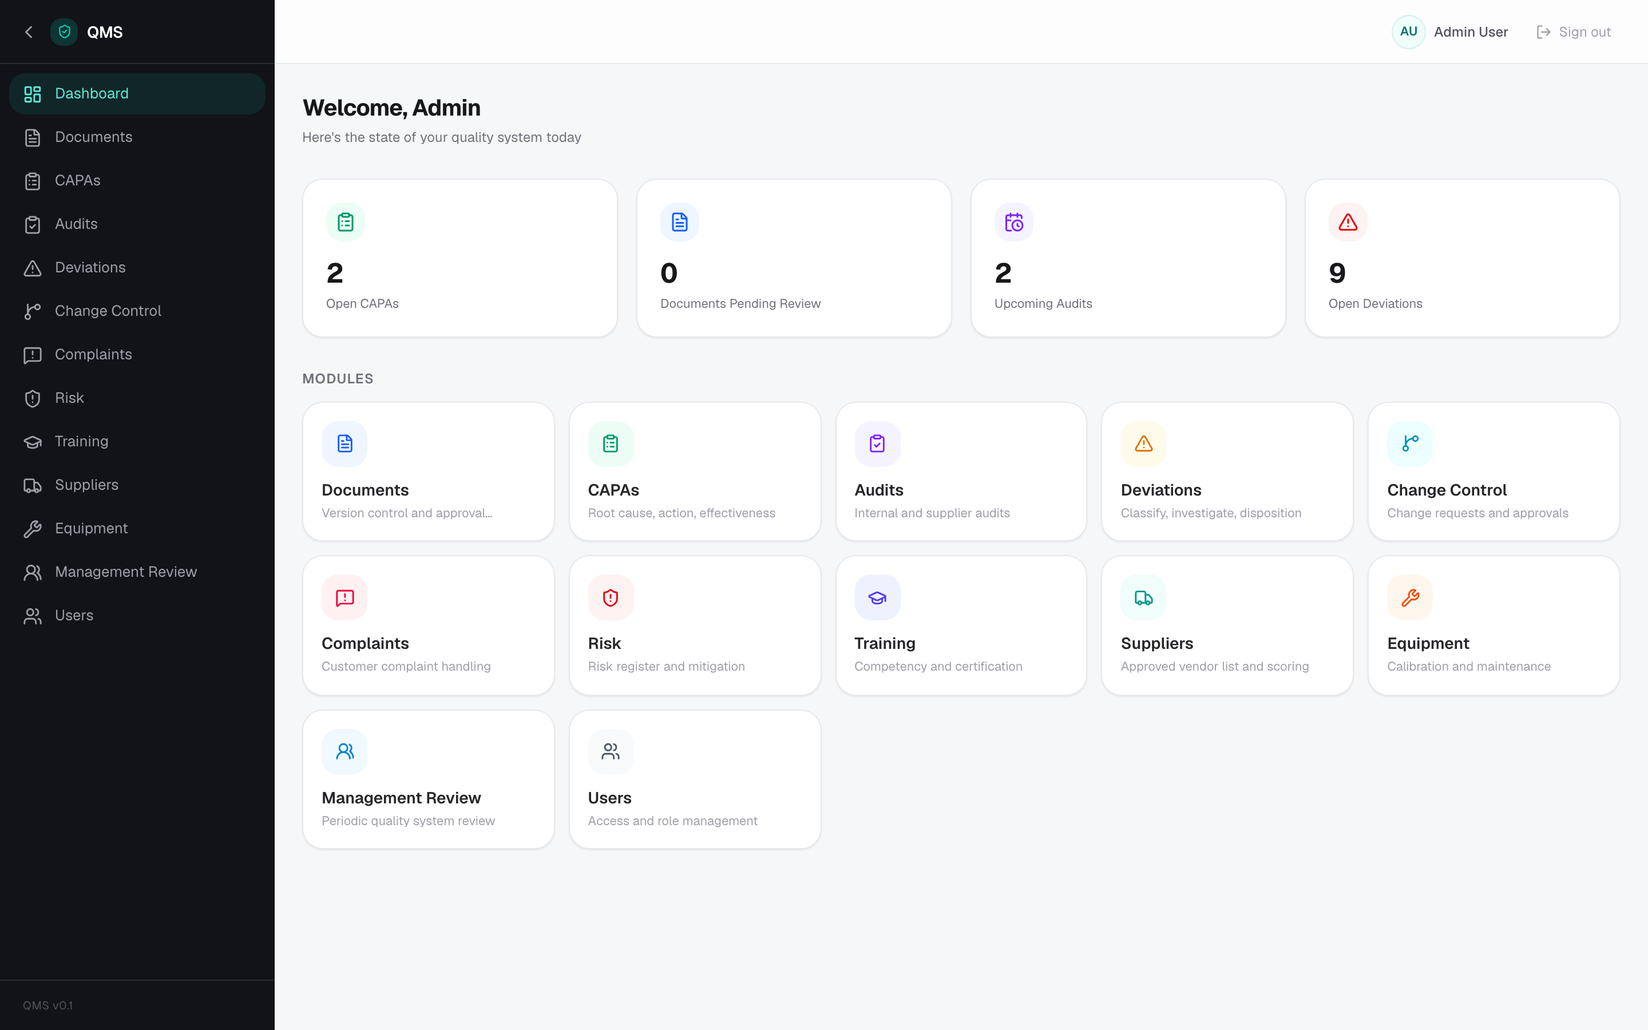1648x1030 pixels.
Task: Click the Complaints message icon in sidebar
Action: click(33, 355)
